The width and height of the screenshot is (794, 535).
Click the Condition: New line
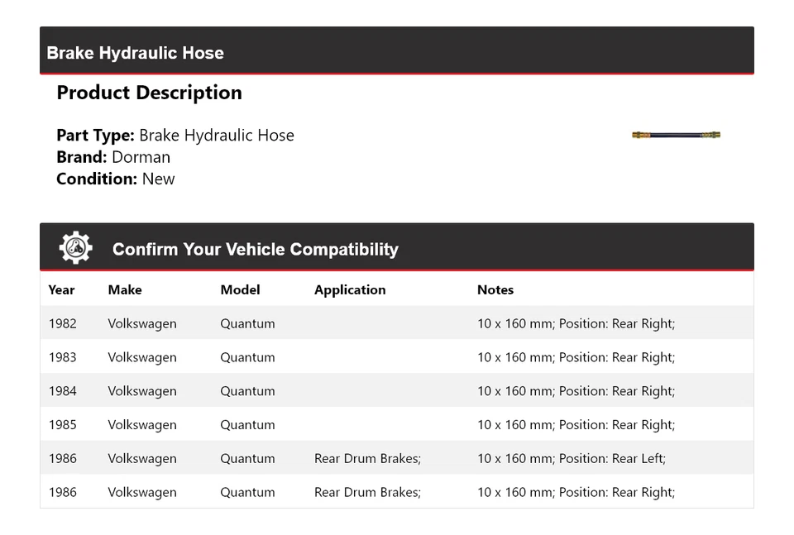(116, 179)
